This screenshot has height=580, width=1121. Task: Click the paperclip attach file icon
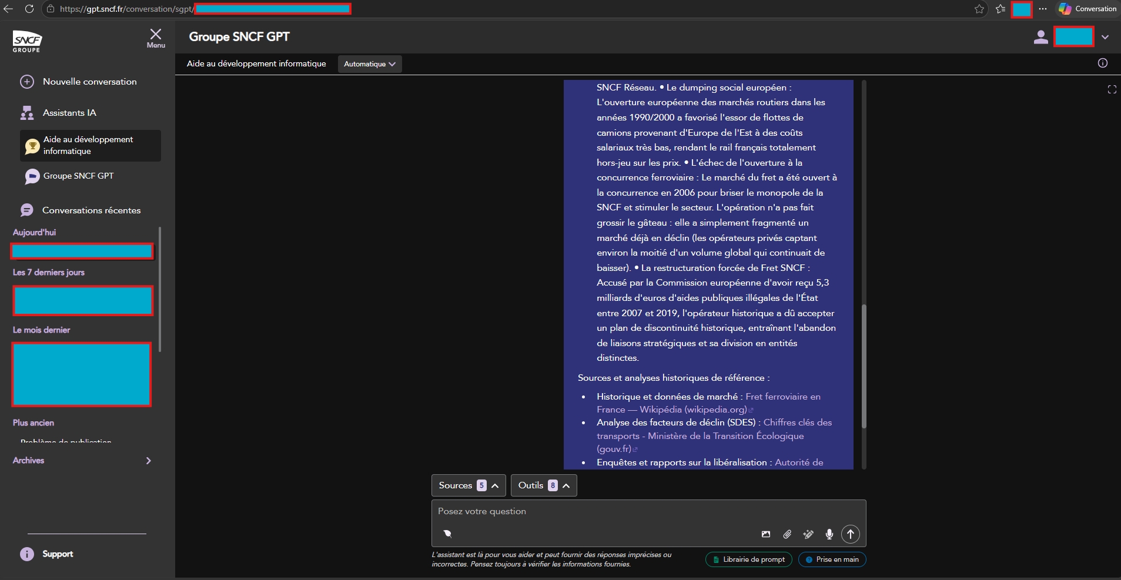coord(787,534)
